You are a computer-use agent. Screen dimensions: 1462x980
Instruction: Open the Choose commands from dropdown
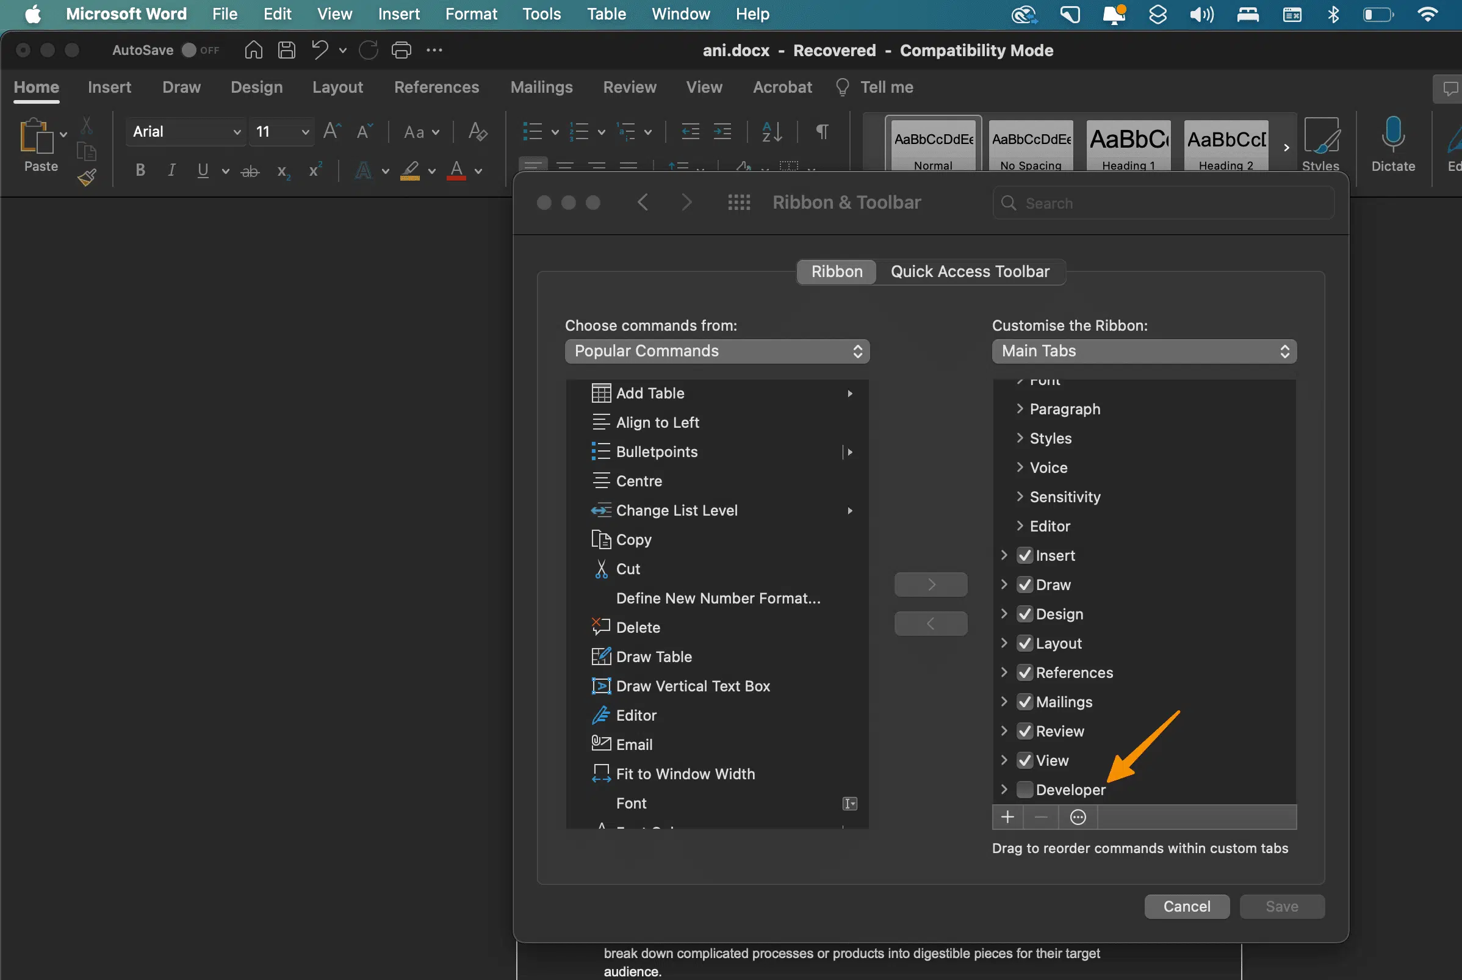pos(715,351)
